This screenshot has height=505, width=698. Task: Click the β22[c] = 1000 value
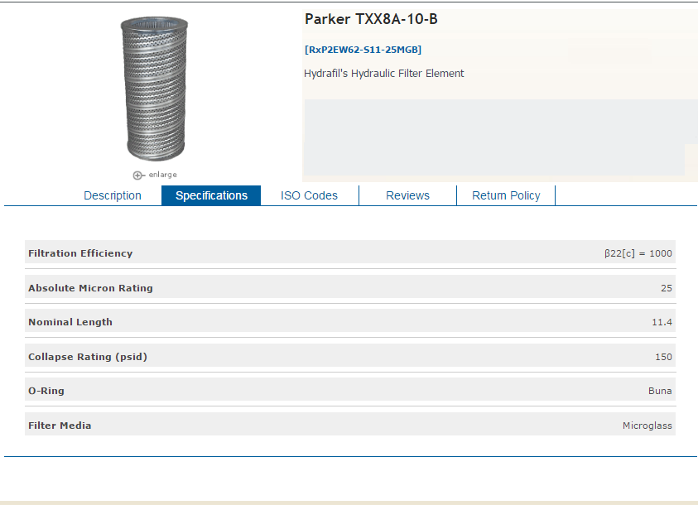pyautogui.click(x=638, y=253)
